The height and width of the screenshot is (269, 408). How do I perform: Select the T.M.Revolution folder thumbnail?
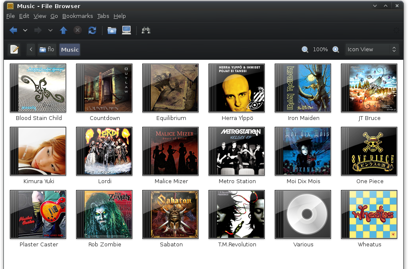coord(237,214)
